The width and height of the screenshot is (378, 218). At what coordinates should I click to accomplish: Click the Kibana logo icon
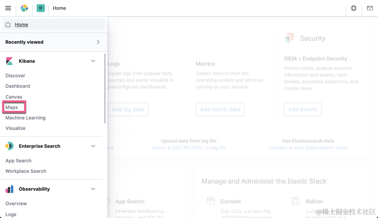(x=9, y=61)
